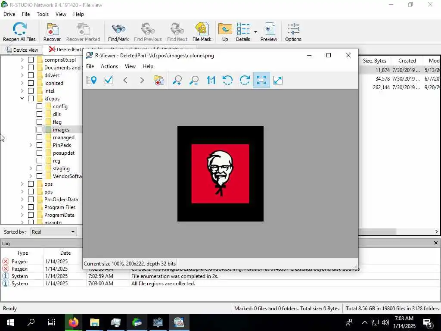Expand the ProgramData folder node
This screenshot has height=331, width=441.
pos(22,215)
